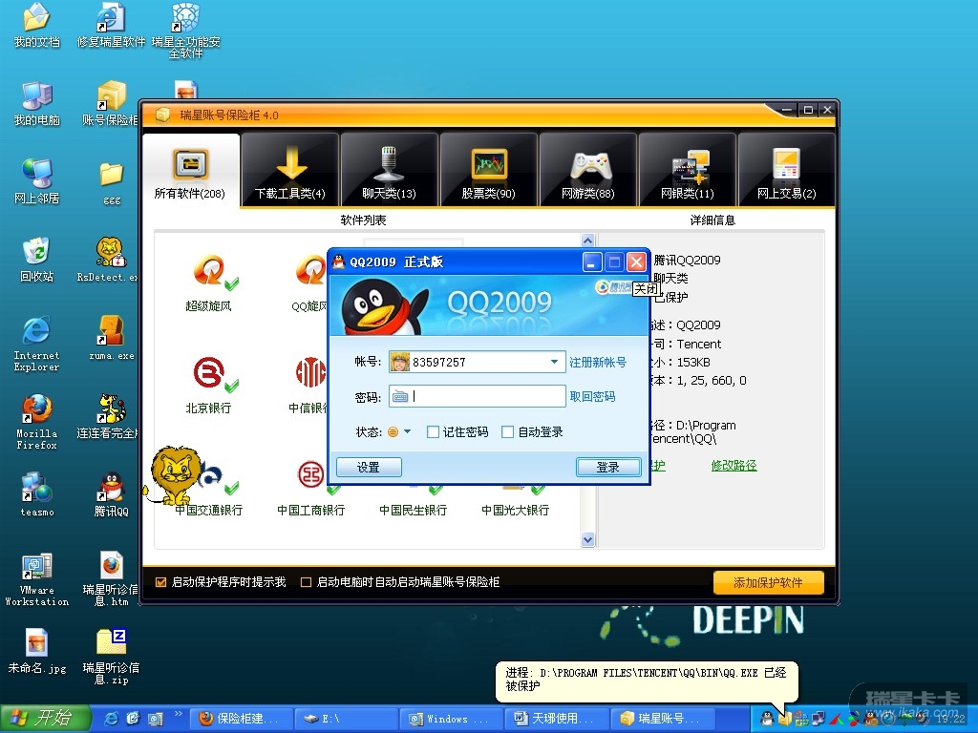This screenshot has width=978, height=733.
Task: Open 瑞星全功能安全软件 desktop shortcut
Action: [x=186, y=31]
